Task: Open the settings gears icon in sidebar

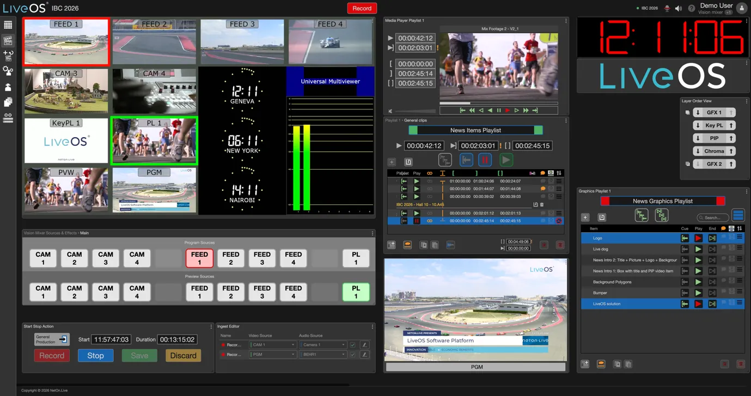Action: [8, 71]
